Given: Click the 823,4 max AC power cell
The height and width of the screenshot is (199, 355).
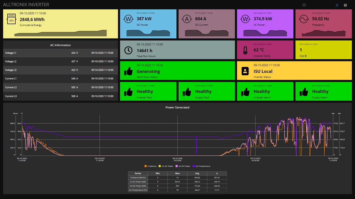Looking at the screenshot, I should point(177,182).
